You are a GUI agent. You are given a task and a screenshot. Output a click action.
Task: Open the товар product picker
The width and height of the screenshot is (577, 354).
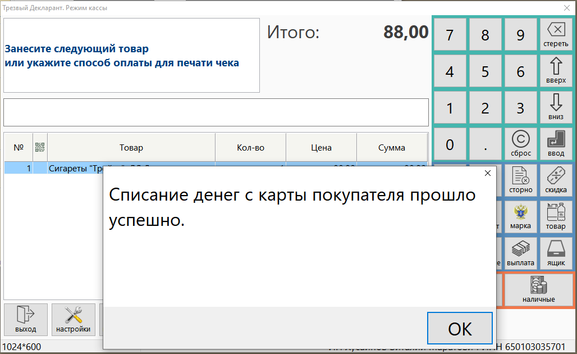[556, 217]
